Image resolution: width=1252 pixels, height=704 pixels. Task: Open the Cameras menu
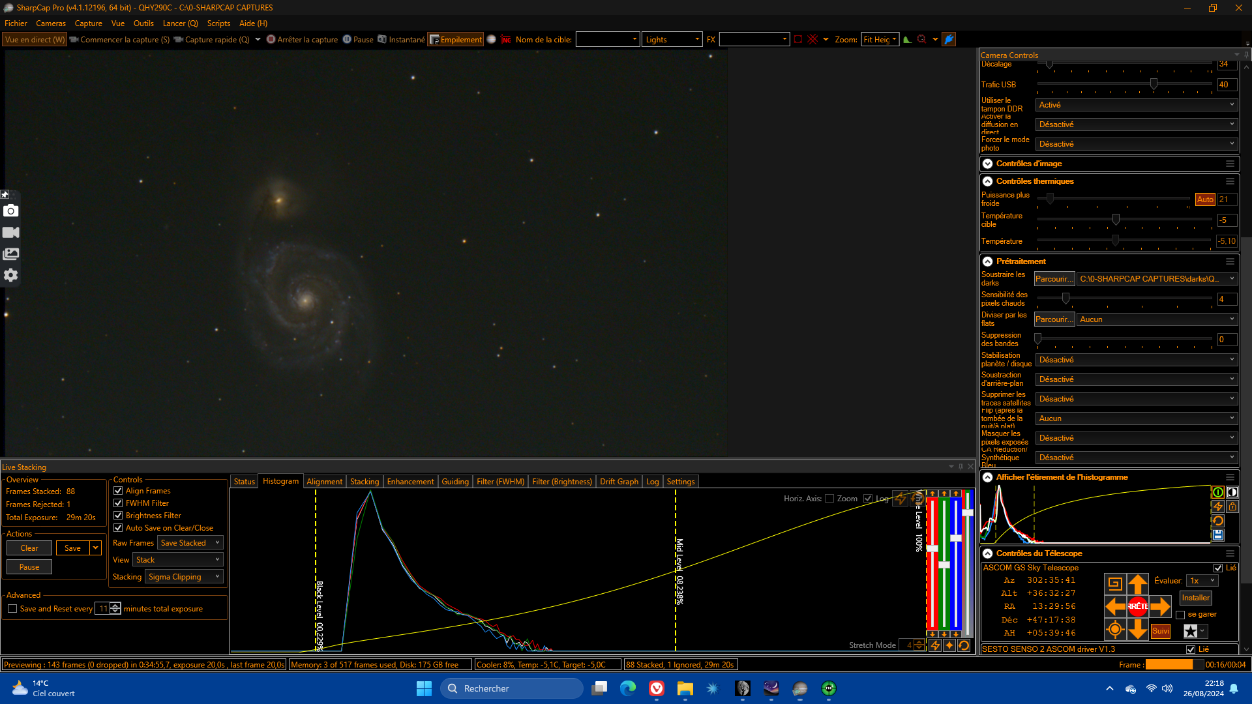point(51,23)
